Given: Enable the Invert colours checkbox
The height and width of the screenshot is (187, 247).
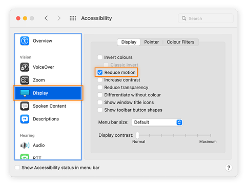Looking at the screenshot, I should coord(100,57).
